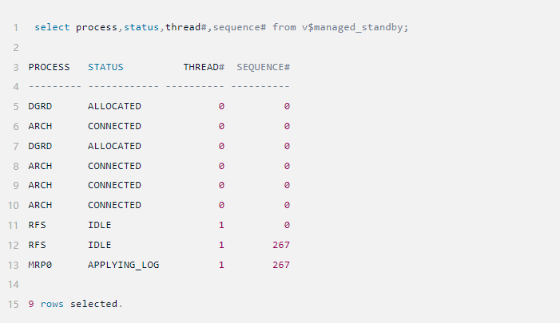Click the '9 rows selected.' text
The width and height of the screenshot is (560, 323).
76,304
